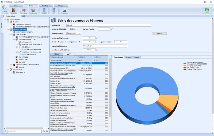The width and height of the screenshot is (214, 136).
Task: Click the Composants parcelles pink icon
Action: pyautogui.click(x=14, y=24)
